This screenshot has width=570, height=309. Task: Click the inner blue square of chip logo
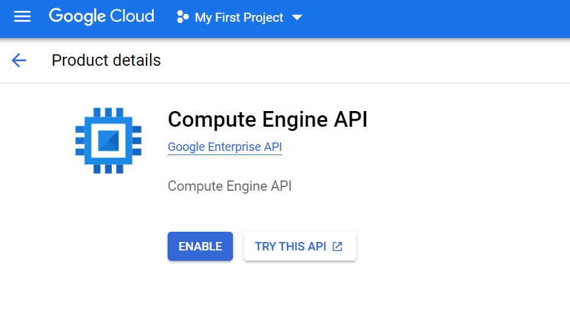click(x=108, y=141)
